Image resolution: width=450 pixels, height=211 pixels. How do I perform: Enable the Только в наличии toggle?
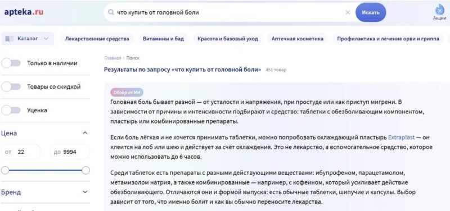[11, 63]
